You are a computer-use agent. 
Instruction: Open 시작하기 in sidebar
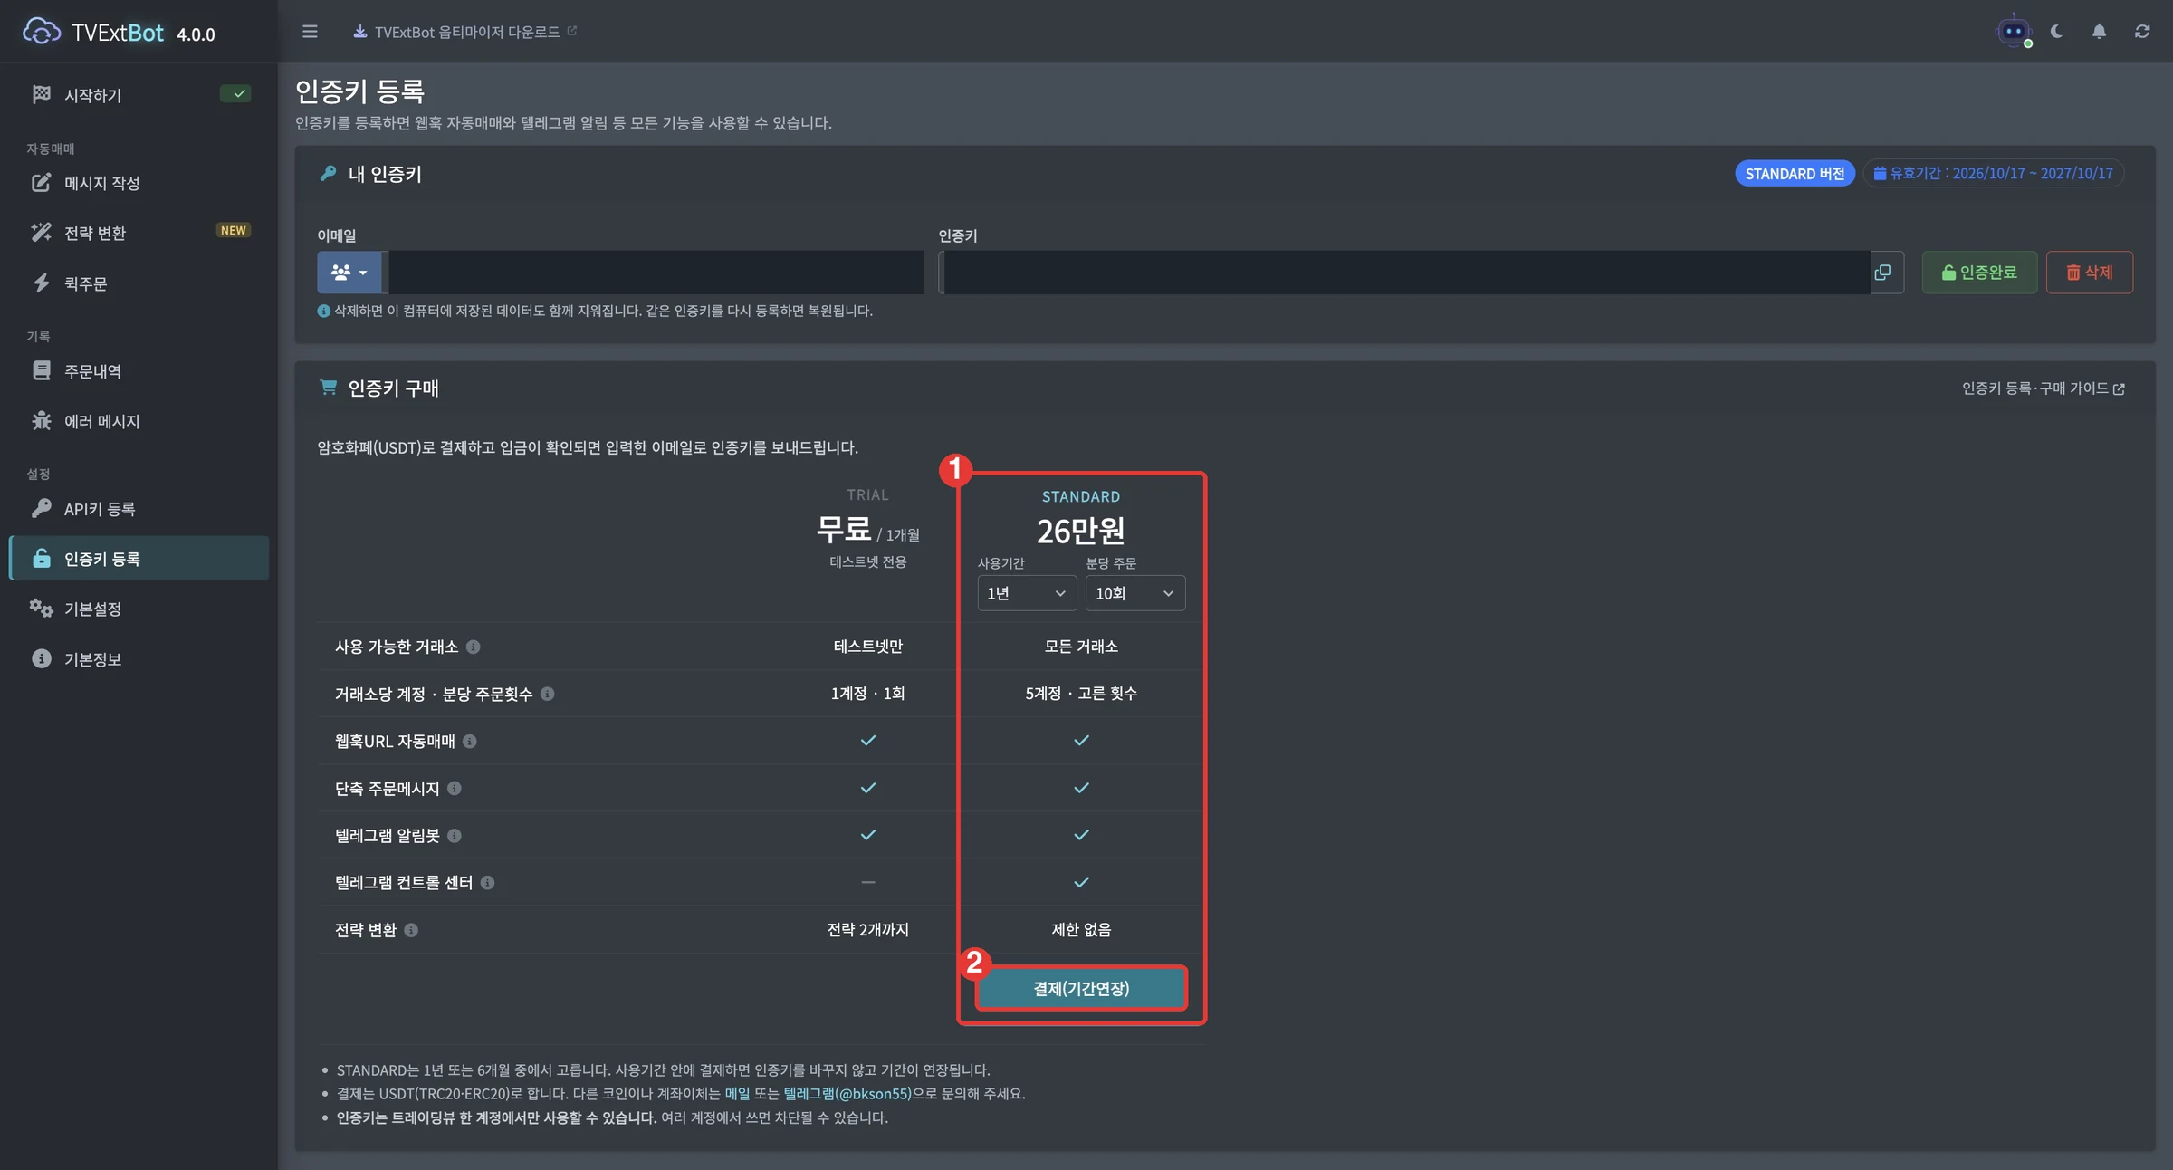click(x=139, y=95)
